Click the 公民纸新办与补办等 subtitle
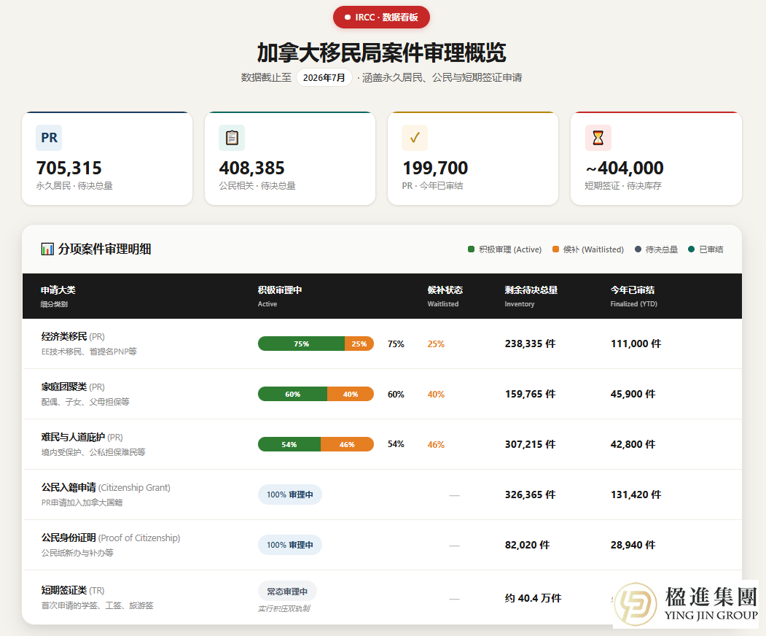Viewport: 766px width, 636px height. click(77, 553)
